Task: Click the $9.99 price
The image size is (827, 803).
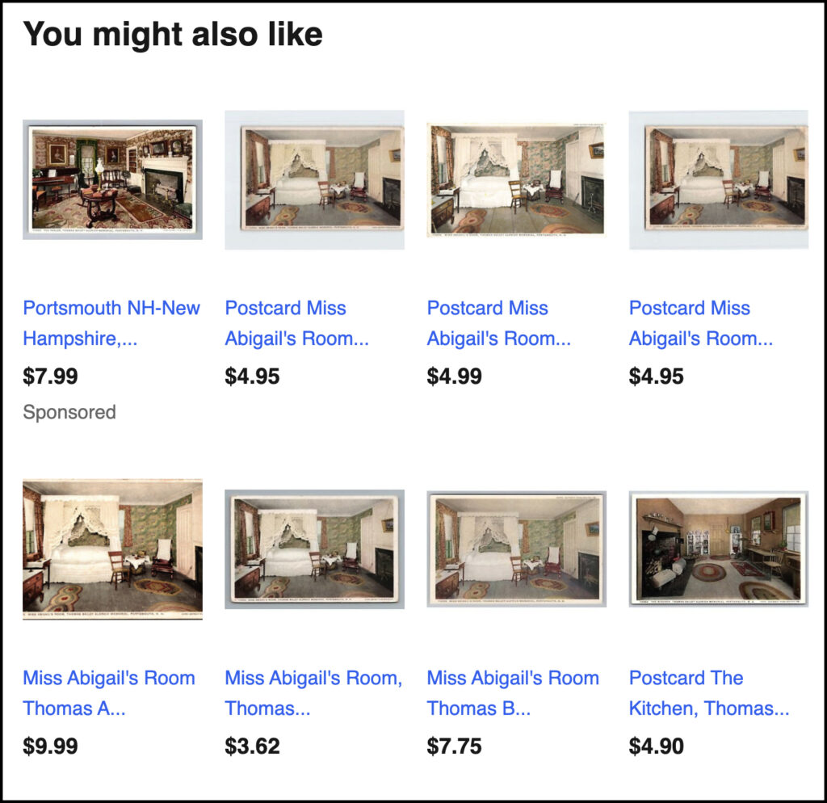Action: point(51,746)
